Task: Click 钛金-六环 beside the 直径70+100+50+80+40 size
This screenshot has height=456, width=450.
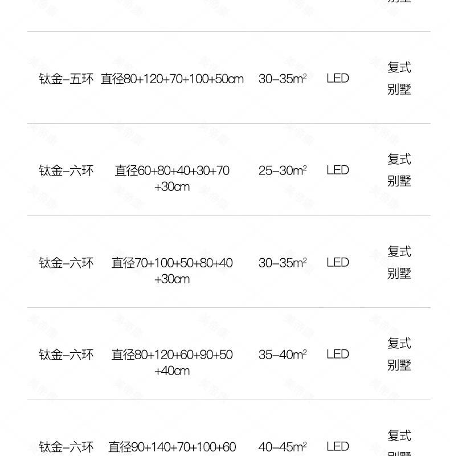Action: pyautogui.click(x=66, y=263)
